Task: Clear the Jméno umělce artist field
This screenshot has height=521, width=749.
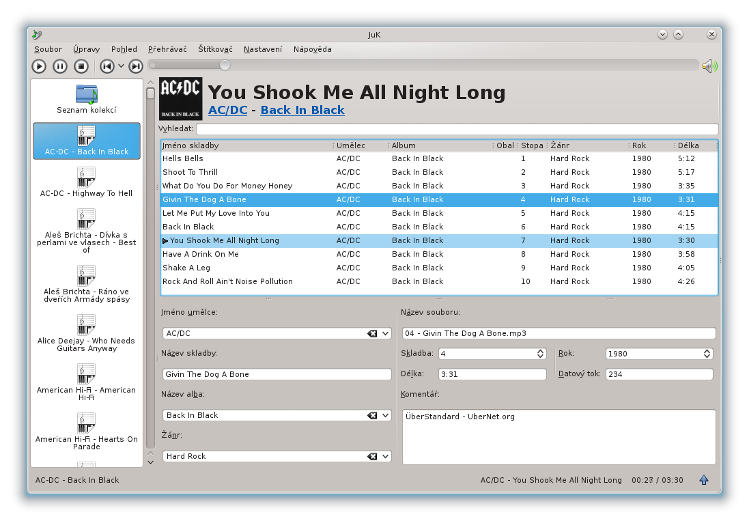Action: [x=372, y=333]
